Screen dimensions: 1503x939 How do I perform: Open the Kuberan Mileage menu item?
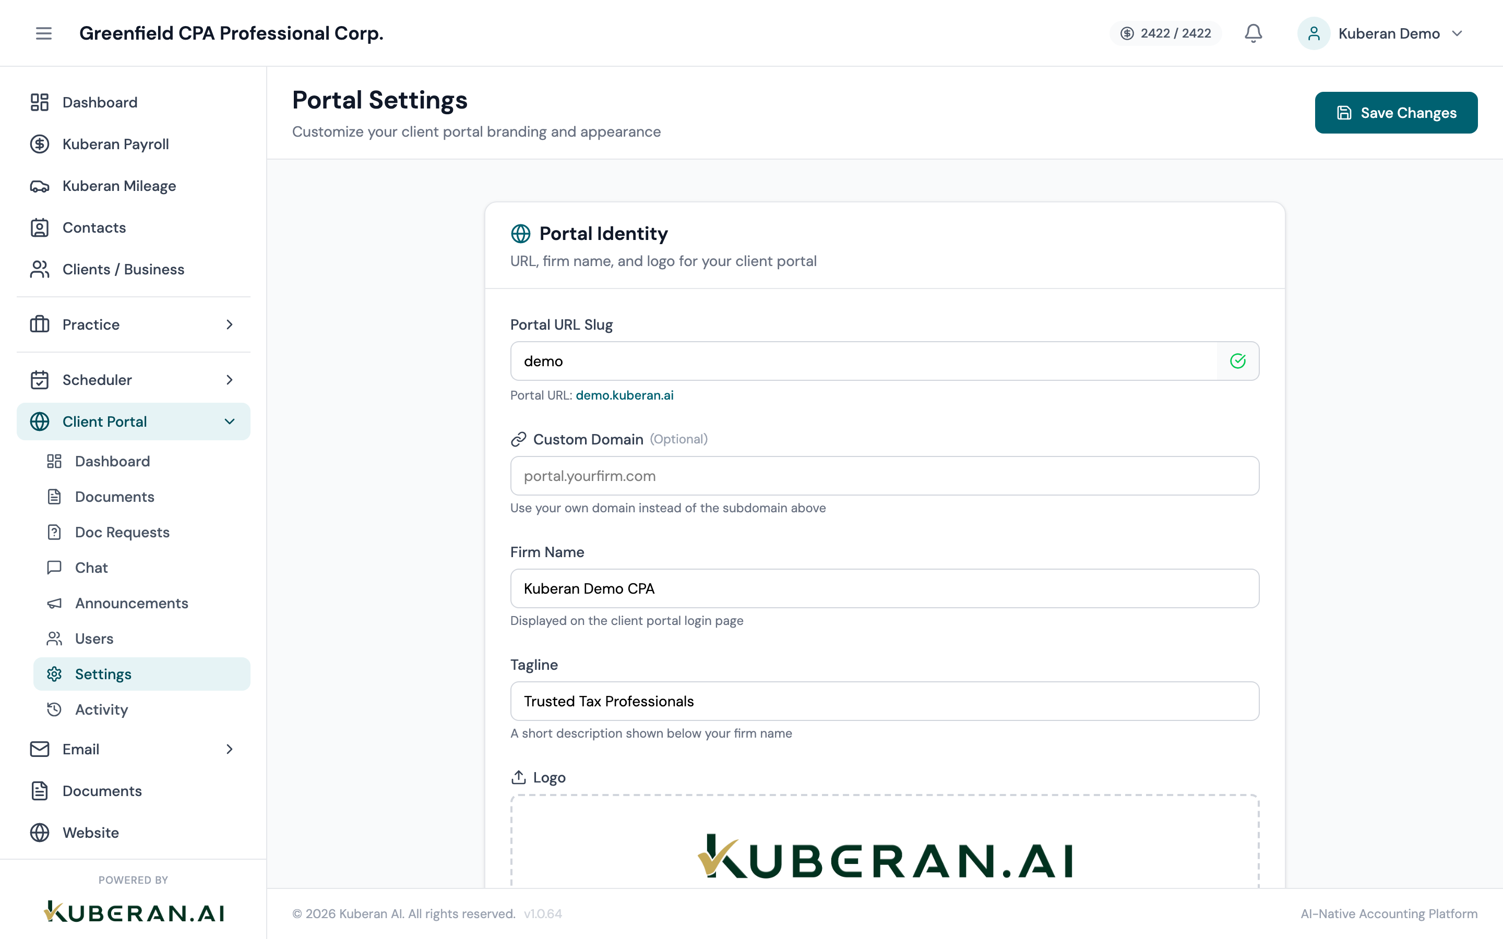[134, 186]
